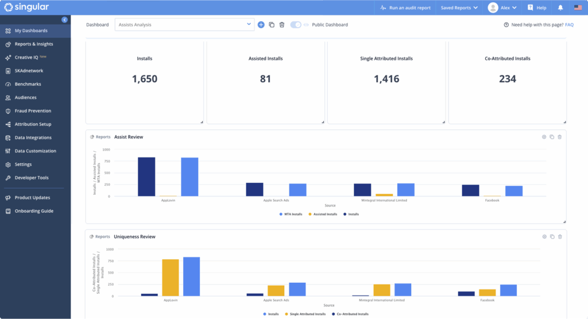Open the notifications bell
Screen dimensions: 588x319
click(560, 8)
